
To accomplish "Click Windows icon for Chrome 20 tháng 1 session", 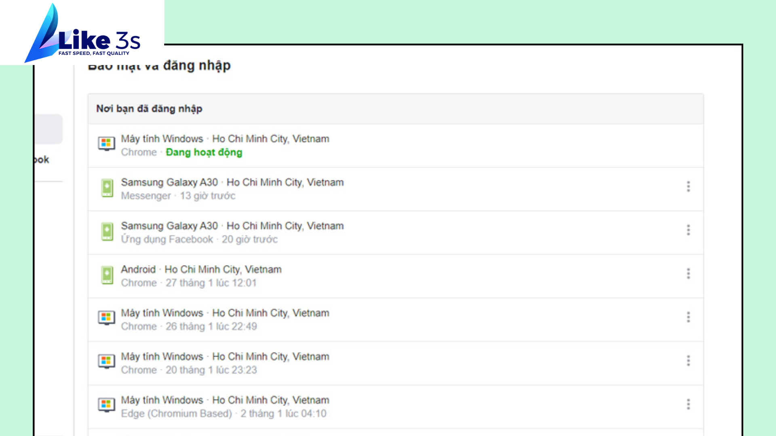I will tap(107, 361).
